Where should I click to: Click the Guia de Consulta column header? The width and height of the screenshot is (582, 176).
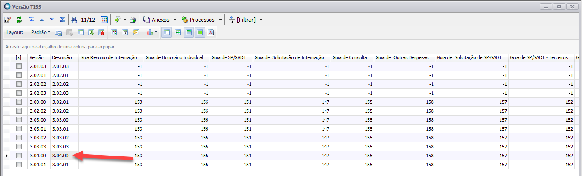point(352,57)
